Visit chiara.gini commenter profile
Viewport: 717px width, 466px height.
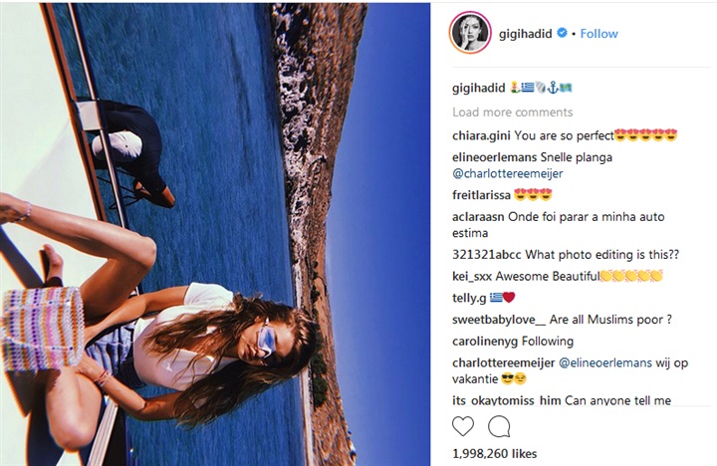click(481, 135)
